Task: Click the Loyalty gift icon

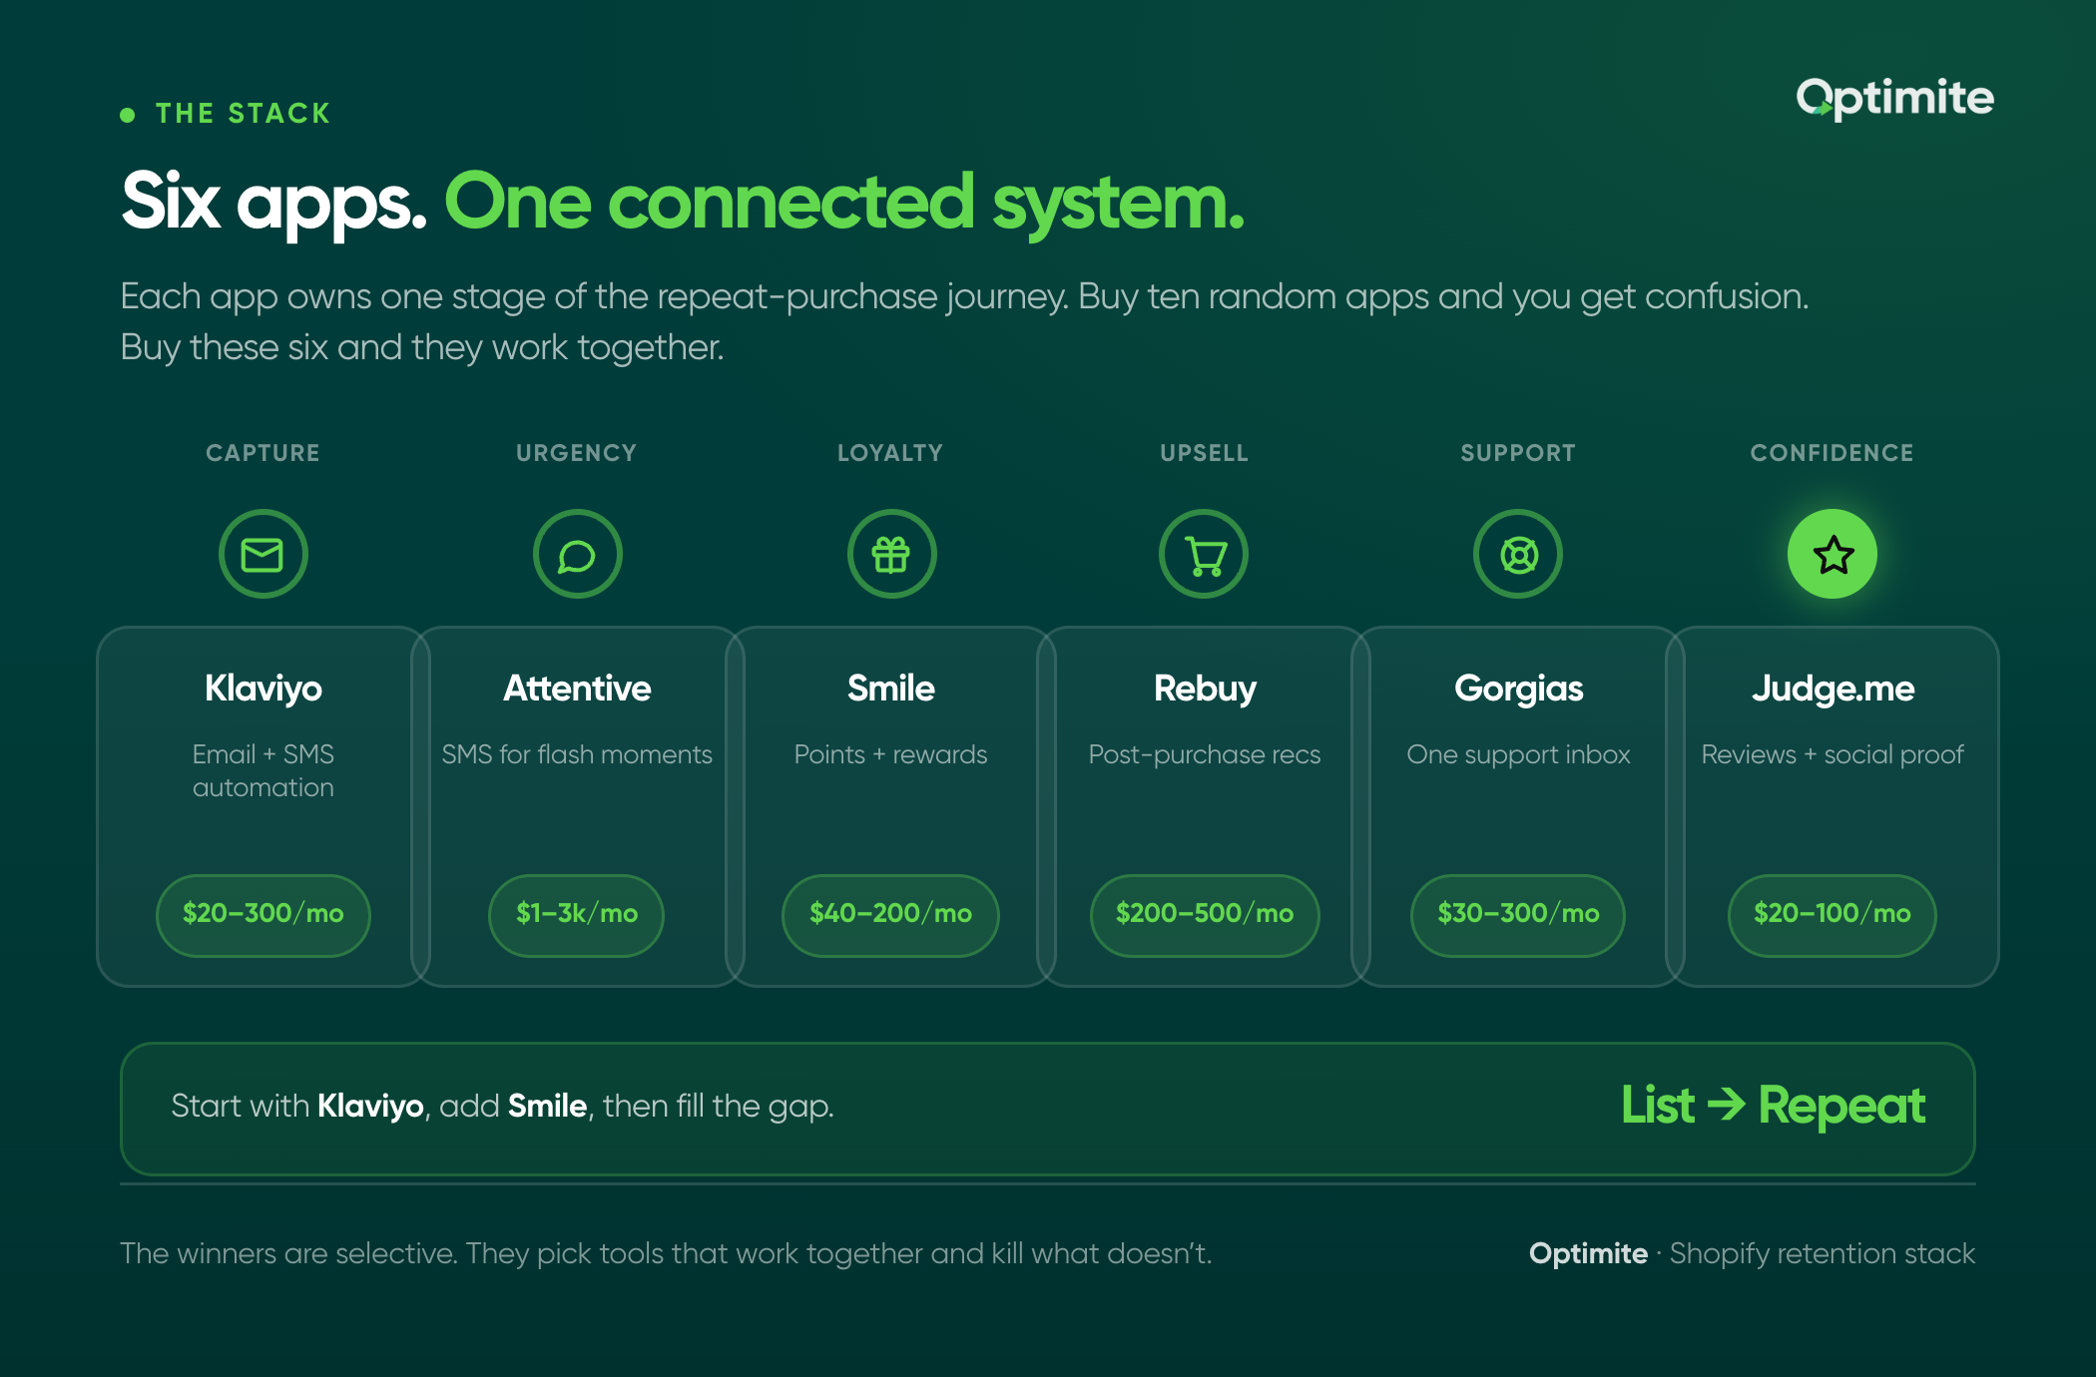Action: [x=891, y=554]
